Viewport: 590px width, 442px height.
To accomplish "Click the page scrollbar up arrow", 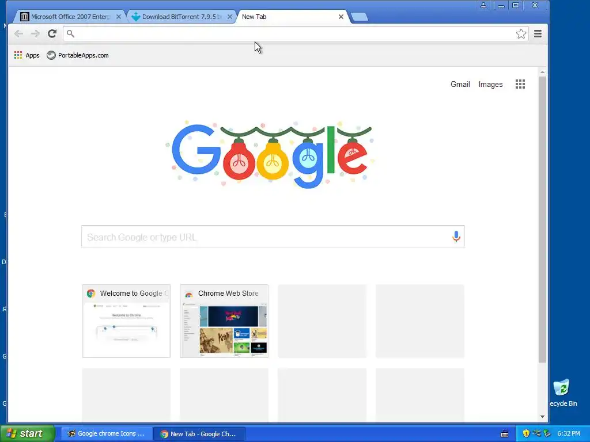I will [542, 72].
